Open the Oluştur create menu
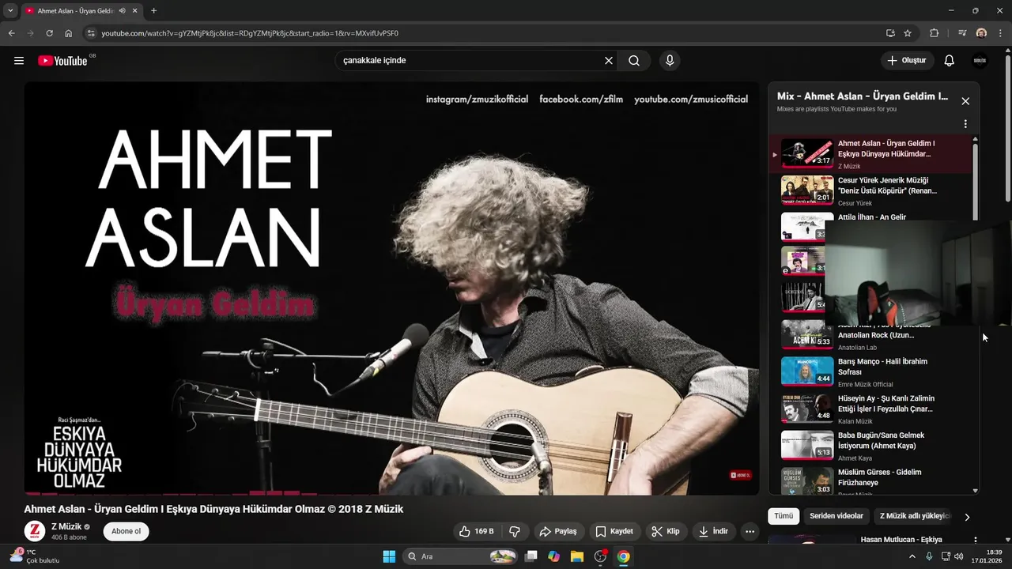The width and height of the screenshot is (1012, 569). click(907, 61)
